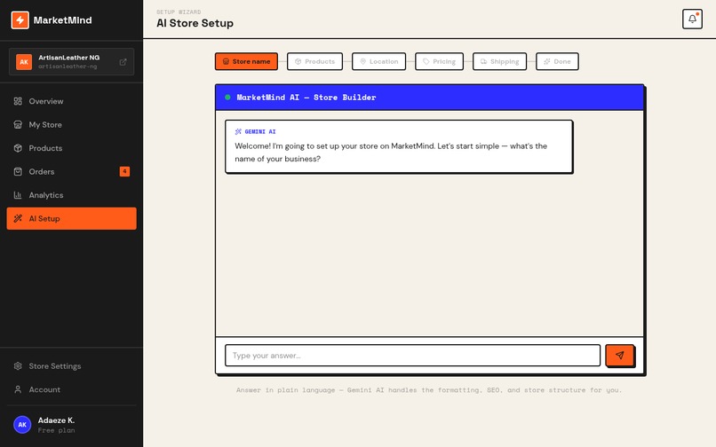Click the orders count badge 4

pyautogui.click(x=124, y=171)
